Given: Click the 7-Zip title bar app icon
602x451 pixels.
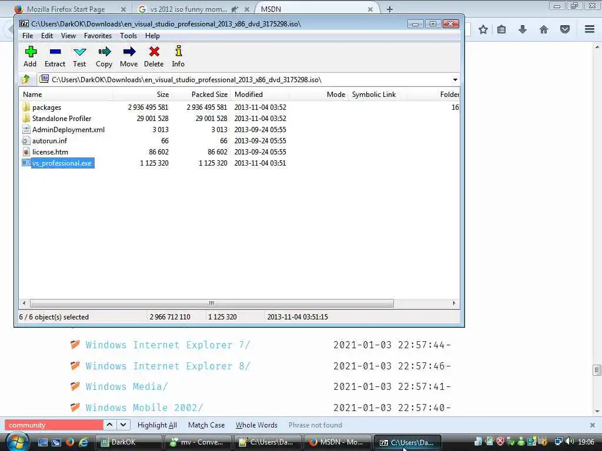Looking at the screenshot, I should 24,23.
